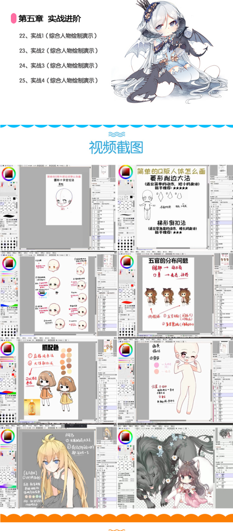Image resolution: width=233 pixels, height=531 pixels.
Task: Pick a hue on the top-left screenshot's color wheel
Action: (8, 174)
